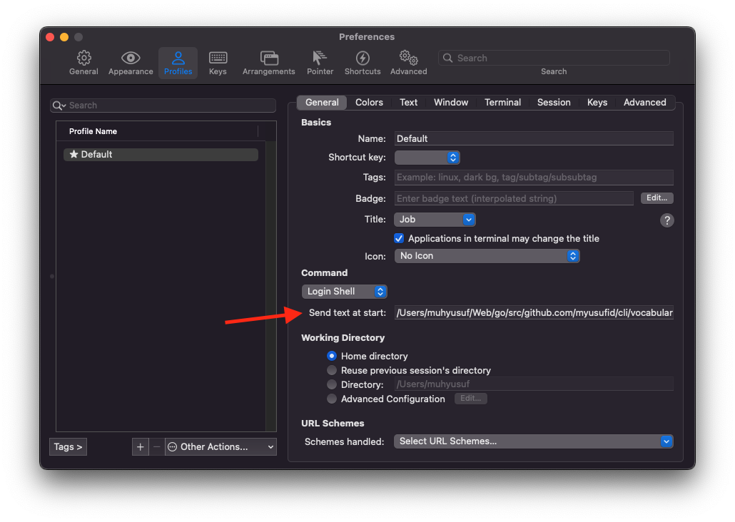
Task: Click the Send text at start input field
Action: [x=534, y=312]
